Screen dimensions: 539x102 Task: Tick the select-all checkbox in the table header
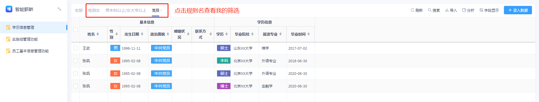(76, 30)
